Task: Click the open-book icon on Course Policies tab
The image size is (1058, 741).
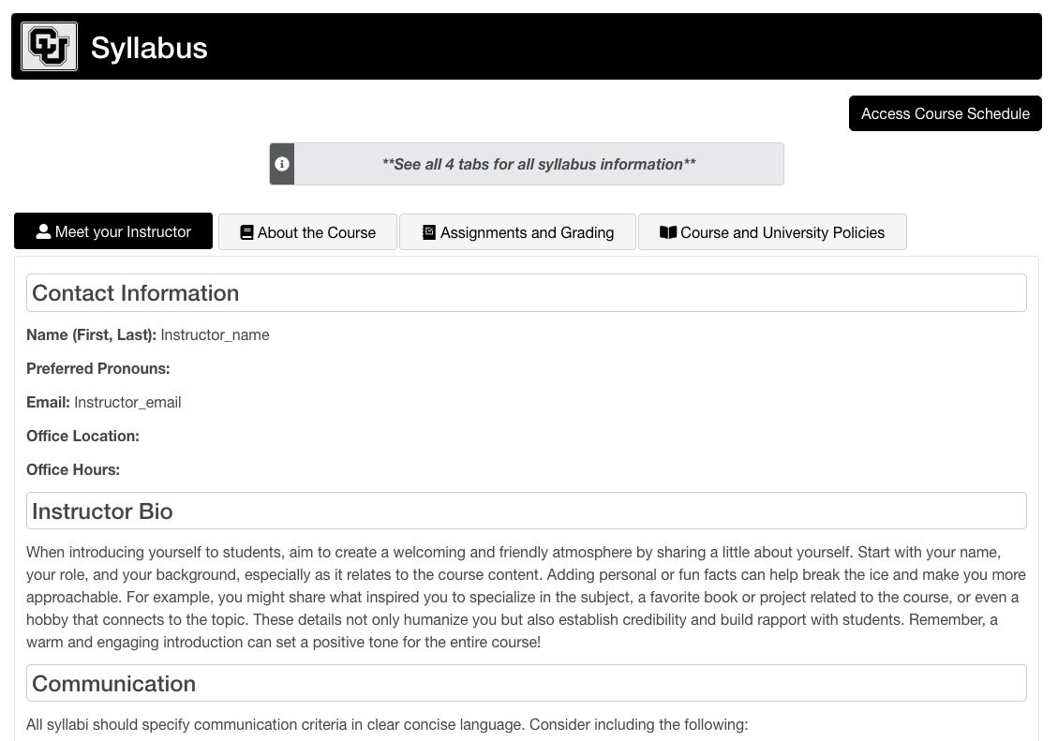Action: 668,231
